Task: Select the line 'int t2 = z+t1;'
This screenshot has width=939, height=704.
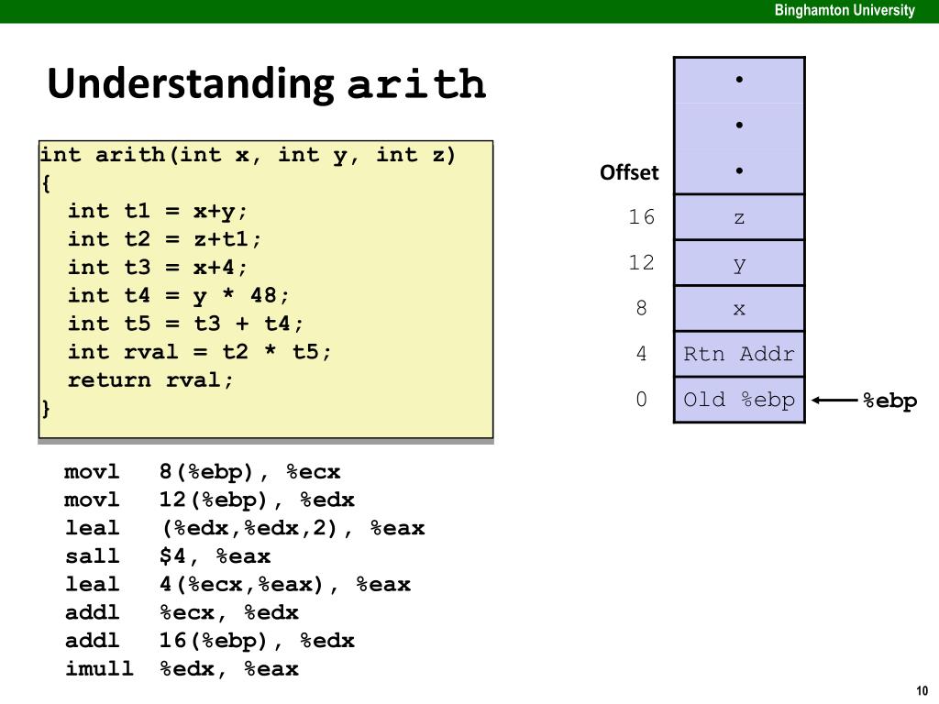Action: pos(164,239)
